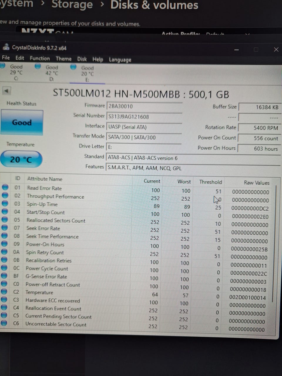Click the Serial Number field
Screen dimensions: 282x376
tap(144, 117)
